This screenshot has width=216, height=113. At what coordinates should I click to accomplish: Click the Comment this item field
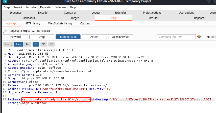[176, 37]
